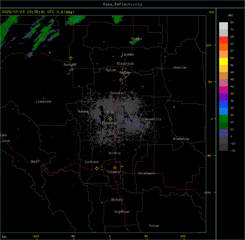Select the yellow diamond marker below Cochrane
Image resolution: width=245 pixels, height=240 pixels.
[x=97, y=168]
